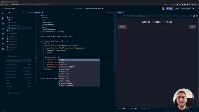Click the crosshair icon in preview toolbar
This screenshot has height=112, width=199.
tap(191, 16)
